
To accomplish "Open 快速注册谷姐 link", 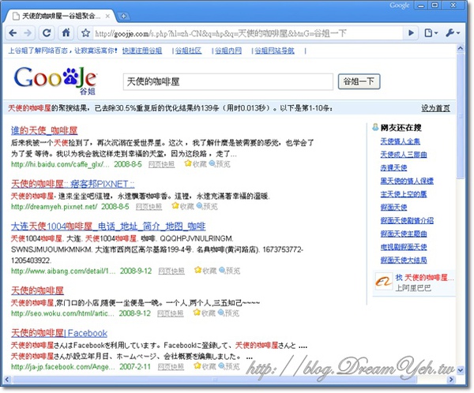I will [142, 51].
